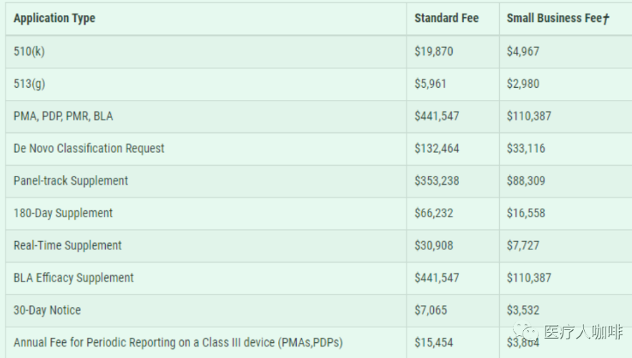
Task: Click the Standard Fee column header
Action: pos(447,18)
